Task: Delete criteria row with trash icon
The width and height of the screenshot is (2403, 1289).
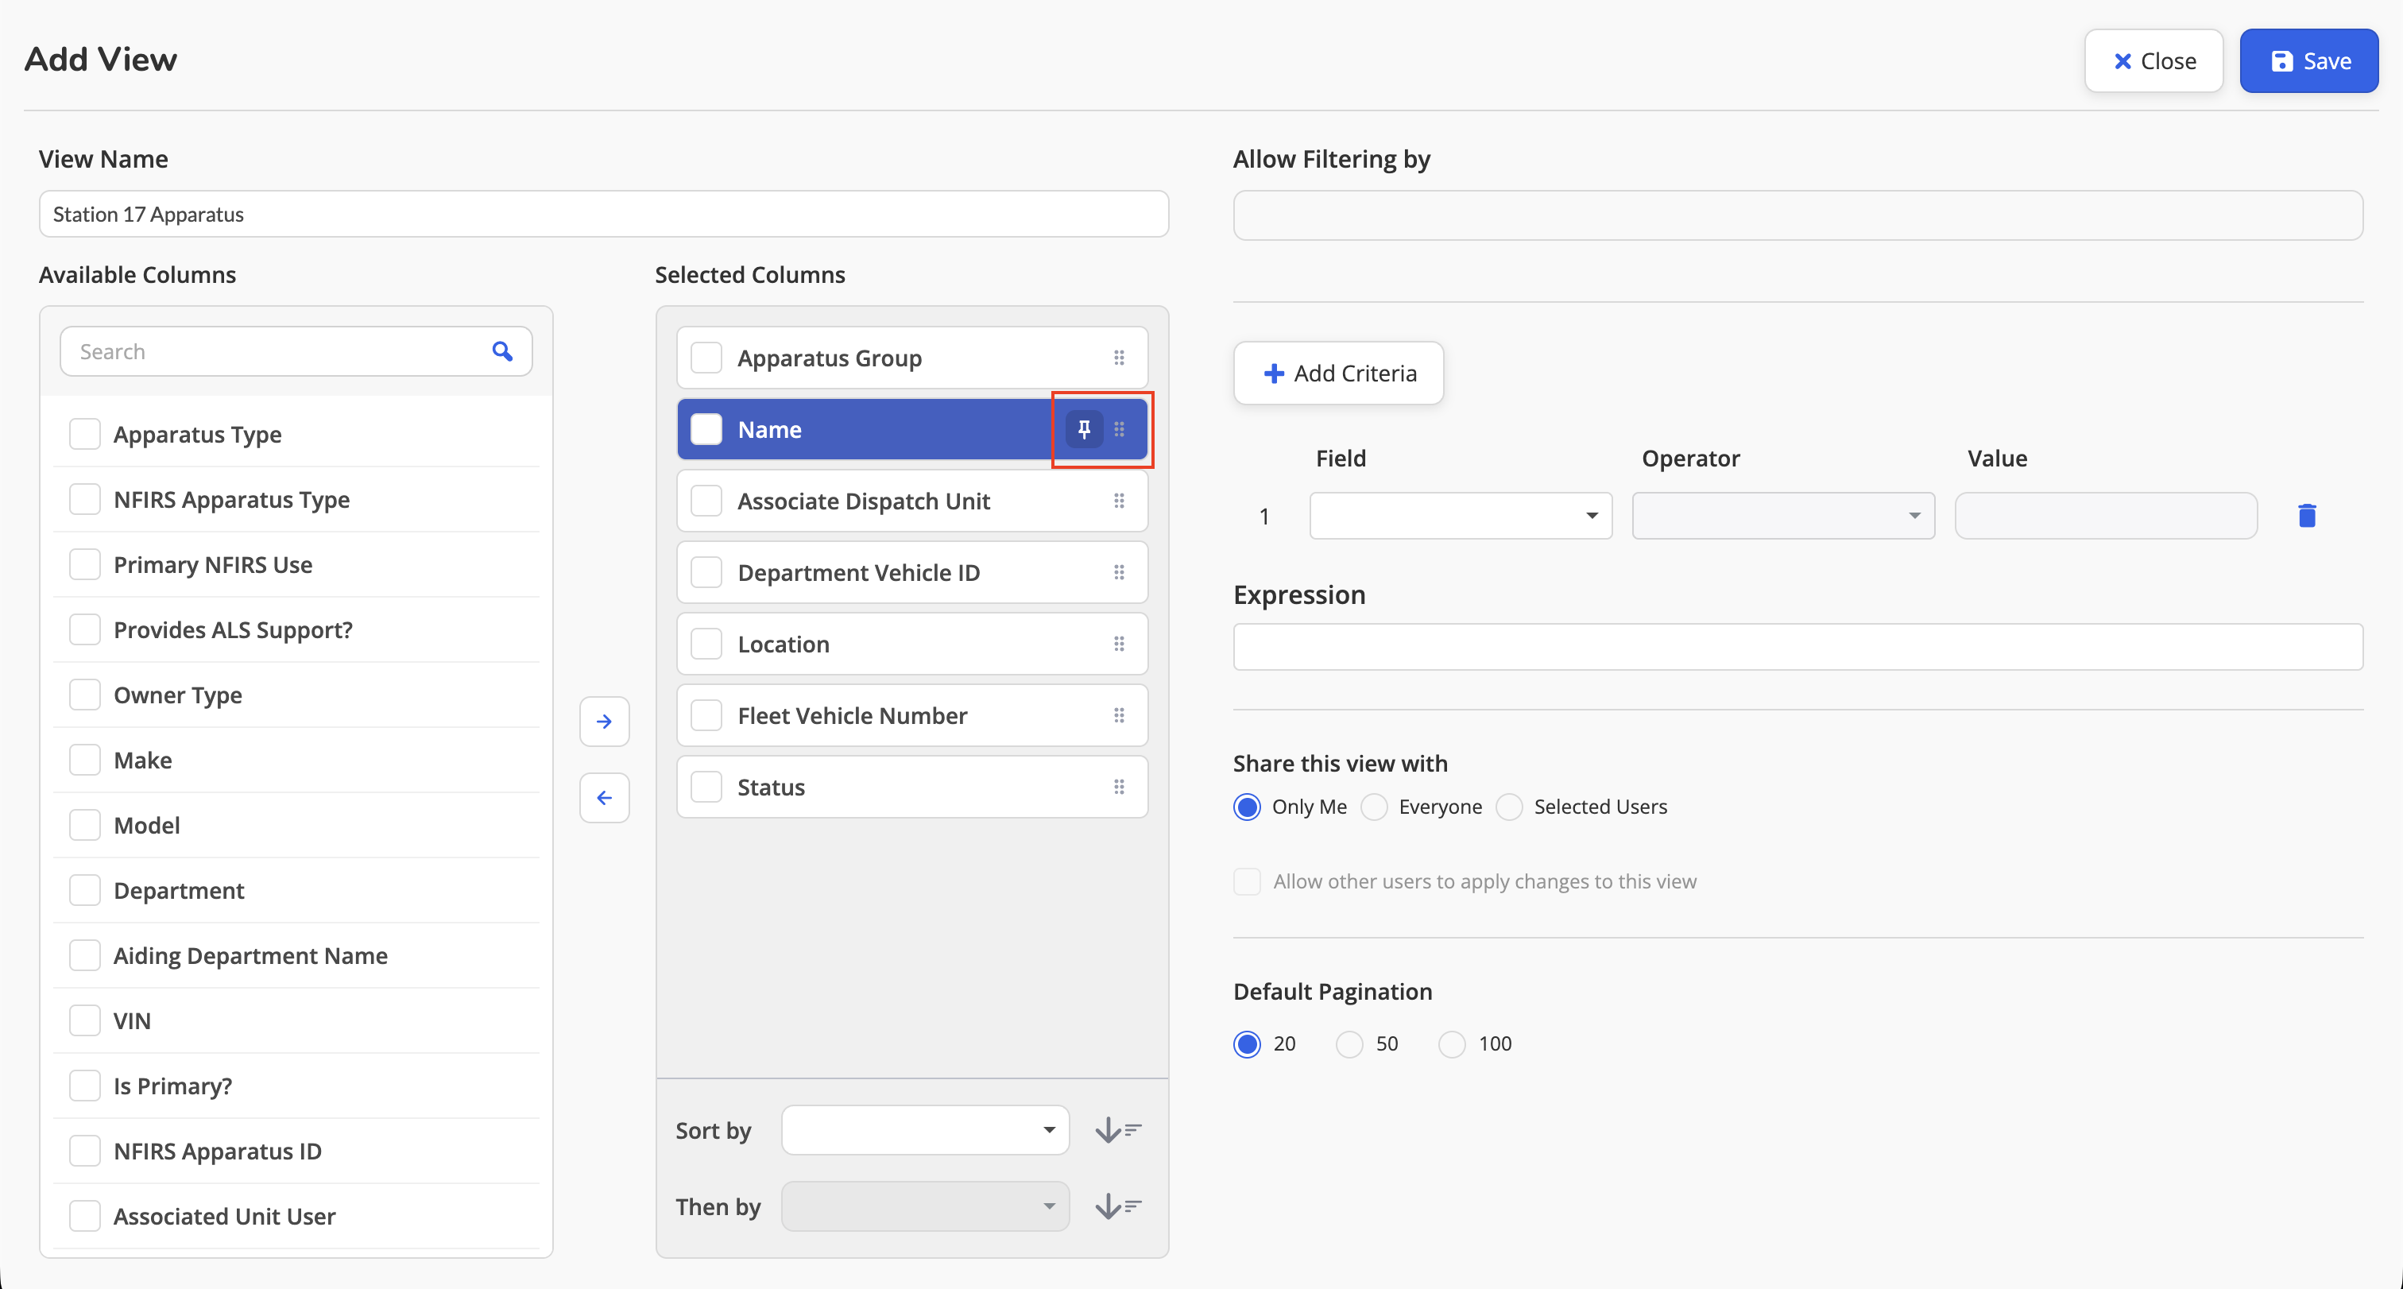Action: tap(2307, 516)
